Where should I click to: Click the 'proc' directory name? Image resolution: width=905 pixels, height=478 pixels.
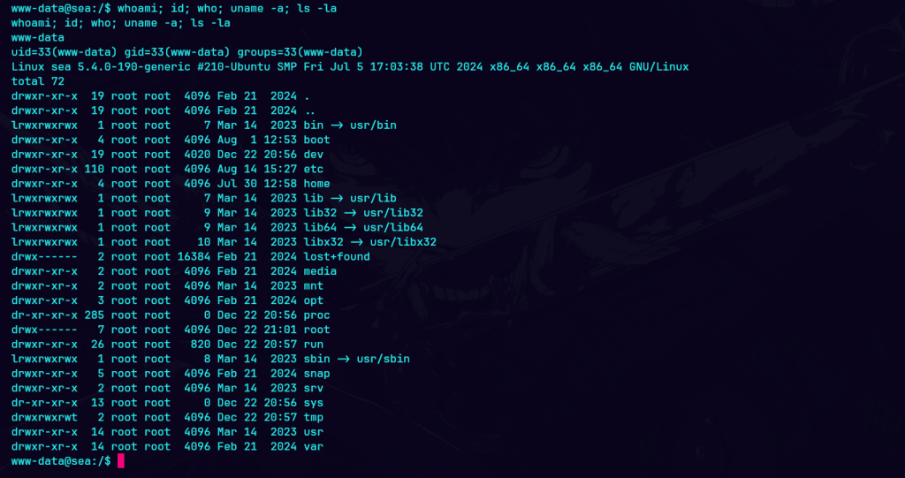pyautogui.click(x=316, y=315)
